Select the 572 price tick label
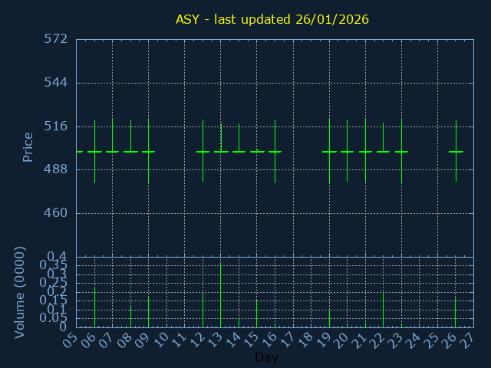491x368 pixels. (55, 39)
